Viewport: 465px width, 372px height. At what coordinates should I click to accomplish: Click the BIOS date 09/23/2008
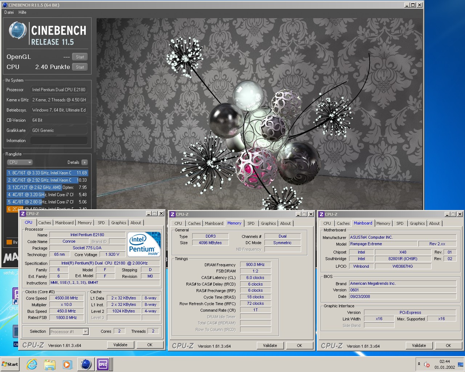pyautogui.click(x=403, y=296)
